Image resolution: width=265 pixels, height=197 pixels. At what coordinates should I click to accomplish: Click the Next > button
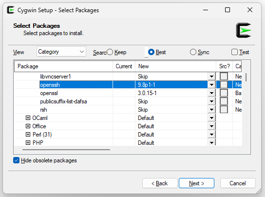[196, 183]
